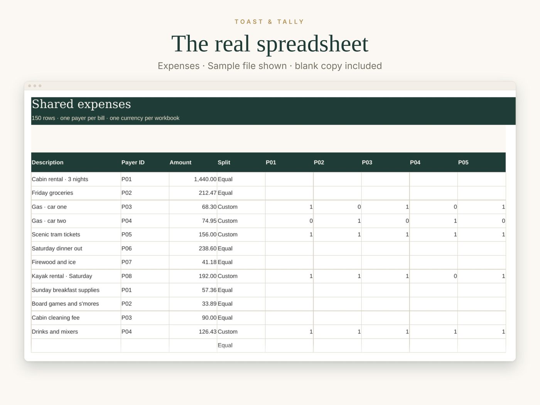Select the 'Sunday breakfast supplies' cell
This screenshot has width=540, height=405.
coord(76,290)
